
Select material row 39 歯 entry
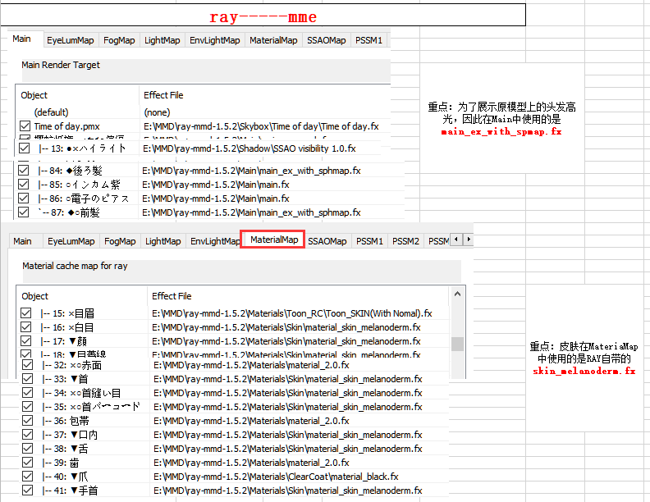[x=234, y=463]
